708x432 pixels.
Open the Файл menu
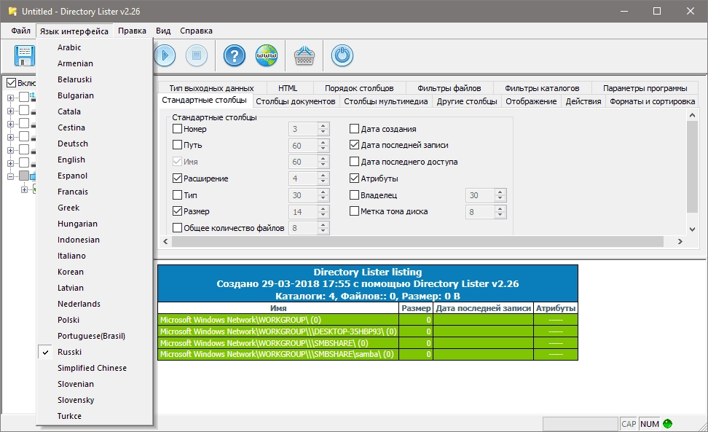point(21,31)
